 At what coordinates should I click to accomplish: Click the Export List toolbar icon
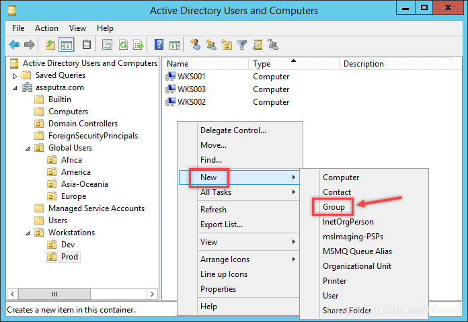coord(139,45)
